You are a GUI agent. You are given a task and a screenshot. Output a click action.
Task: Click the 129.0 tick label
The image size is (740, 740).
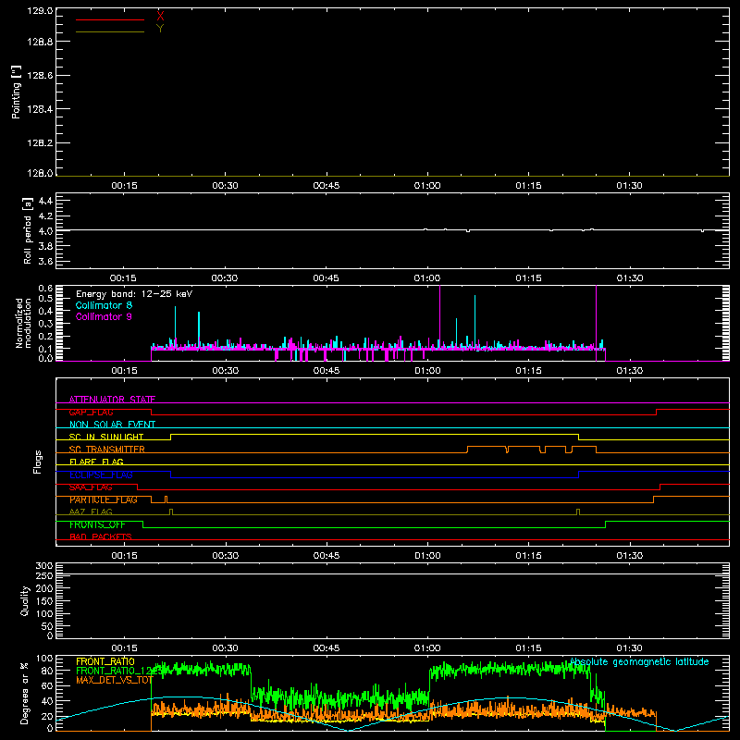(x=40, y=11)
